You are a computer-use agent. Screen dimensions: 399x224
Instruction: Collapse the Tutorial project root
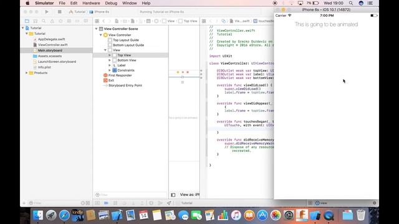(x=23, y=28)
